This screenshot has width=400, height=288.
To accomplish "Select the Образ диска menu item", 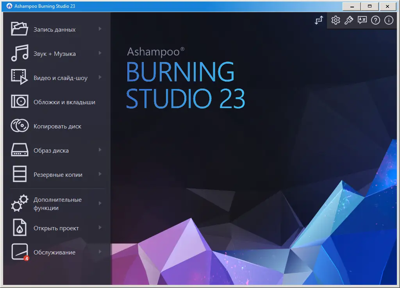I will coord(57,150).
